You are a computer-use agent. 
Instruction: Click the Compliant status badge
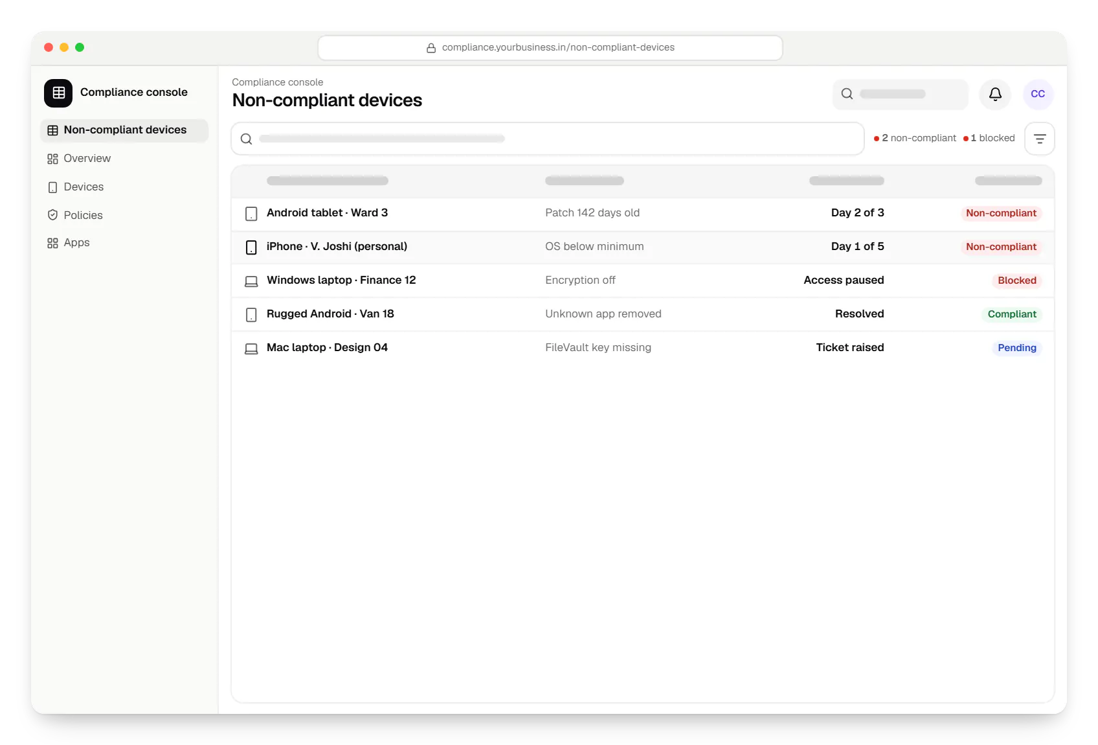(1012, 314)
